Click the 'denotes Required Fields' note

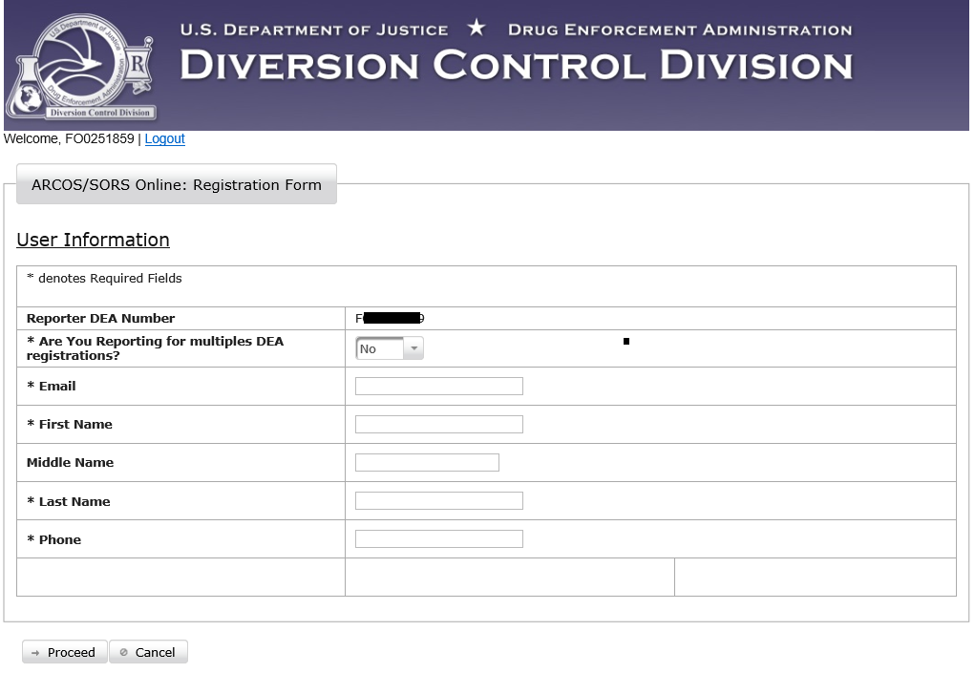[x=104, y=279]
